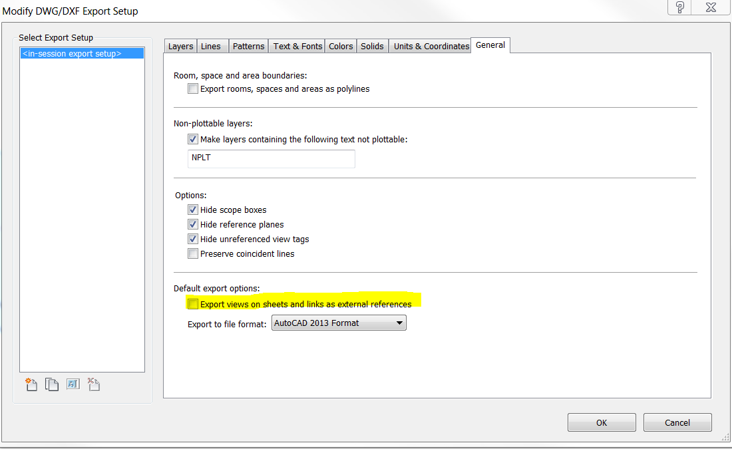Screen dimensions: 732x449
Task: Switch to the Layers tab
Action: (x=180, y=47)
